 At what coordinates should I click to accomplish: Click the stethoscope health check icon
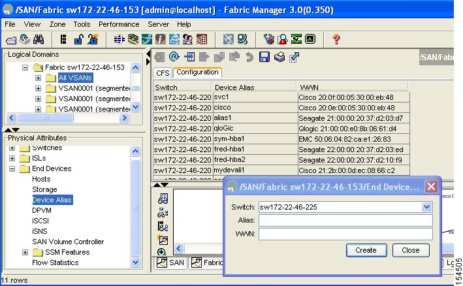268,39
